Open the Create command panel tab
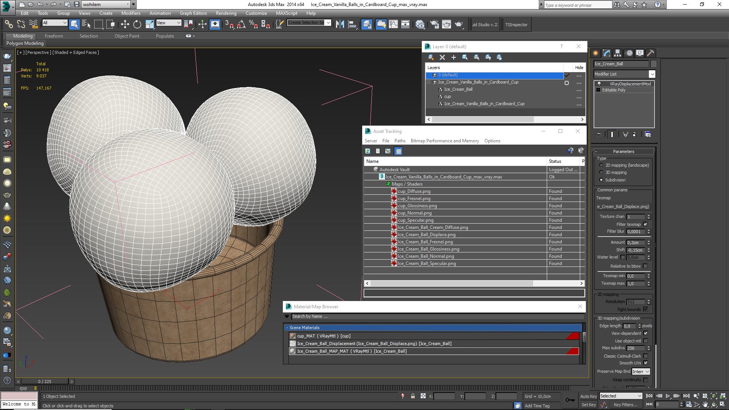 (595, 53)
